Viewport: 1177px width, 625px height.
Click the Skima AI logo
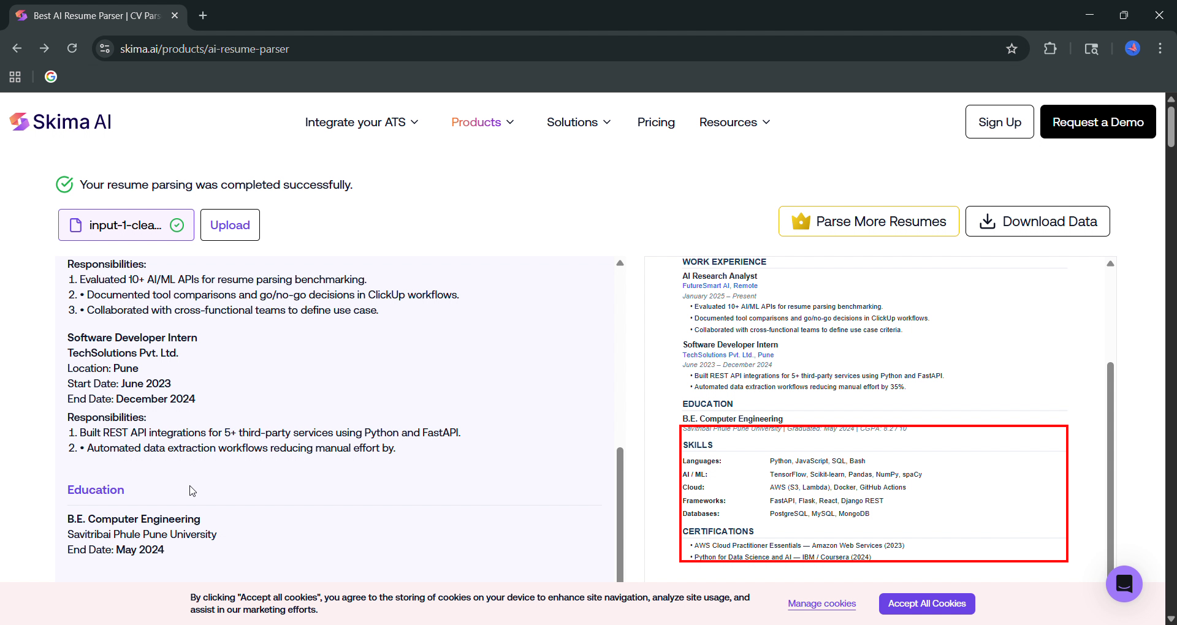[60, 122]
